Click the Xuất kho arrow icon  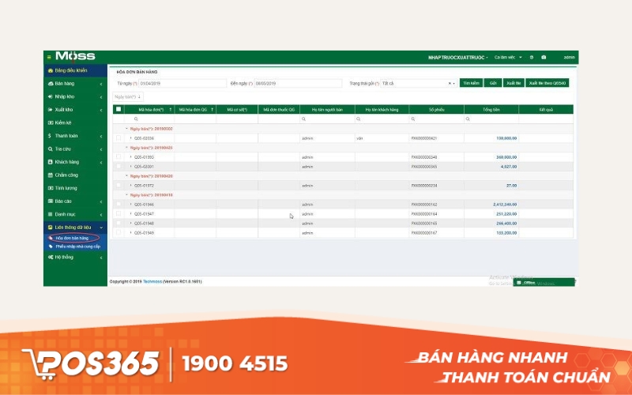pyautogui.click(x=51, y=110)
